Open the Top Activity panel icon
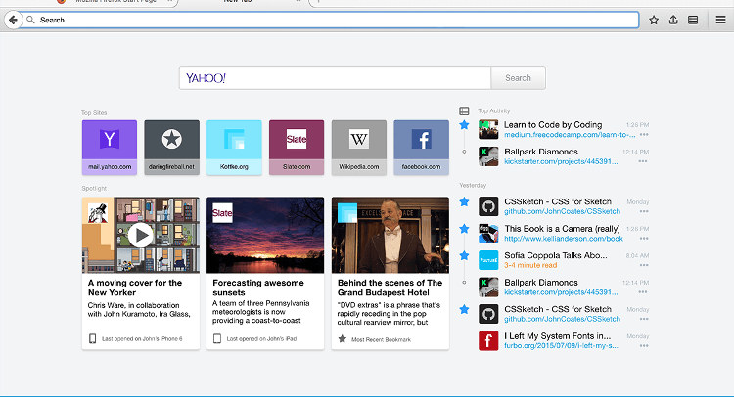 (465, 110)
